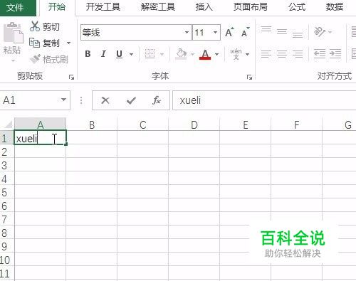The width and height of the screenshot is (356, 281).
Task: Cut selection with scissors icon
Action: (35, 26)
